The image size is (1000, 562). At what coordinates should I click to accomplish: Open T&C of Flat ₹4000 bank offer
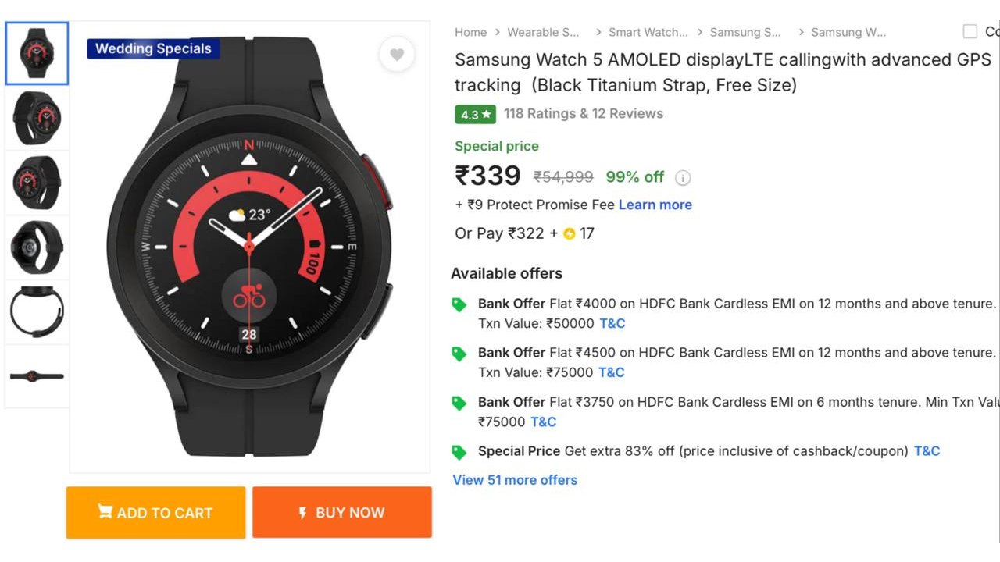(612, 323)
